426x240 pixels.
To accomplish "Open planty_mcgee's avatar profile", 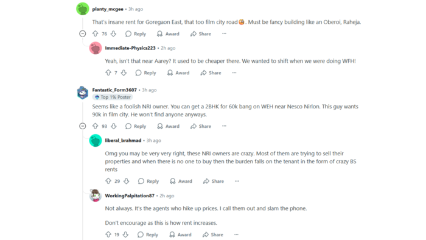I will 83,9.
